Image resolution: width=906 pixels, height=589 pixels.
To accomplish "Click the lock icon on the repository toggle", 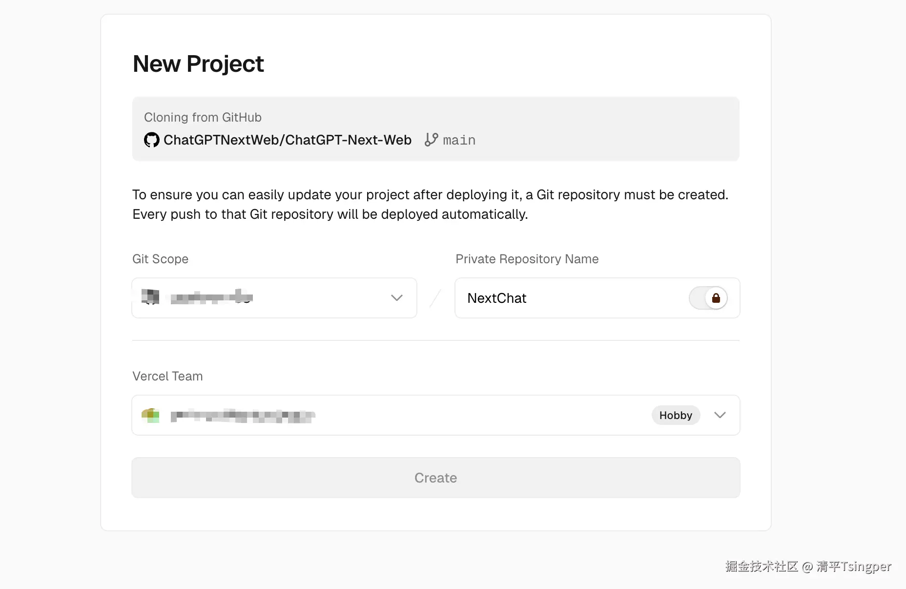I will pos(716,298).
